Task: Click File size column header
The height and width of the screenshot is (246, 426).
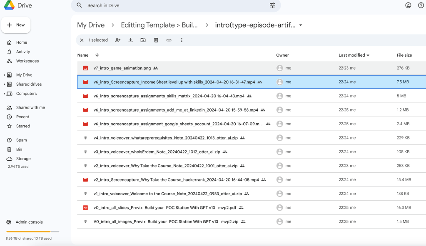Action: (404, 55)
